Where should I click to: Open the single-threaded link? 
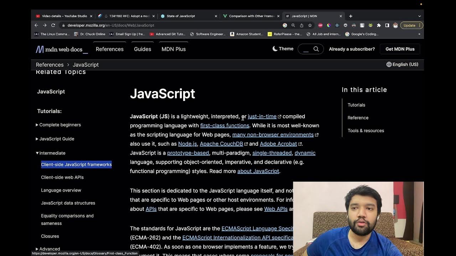coord(272,153)
